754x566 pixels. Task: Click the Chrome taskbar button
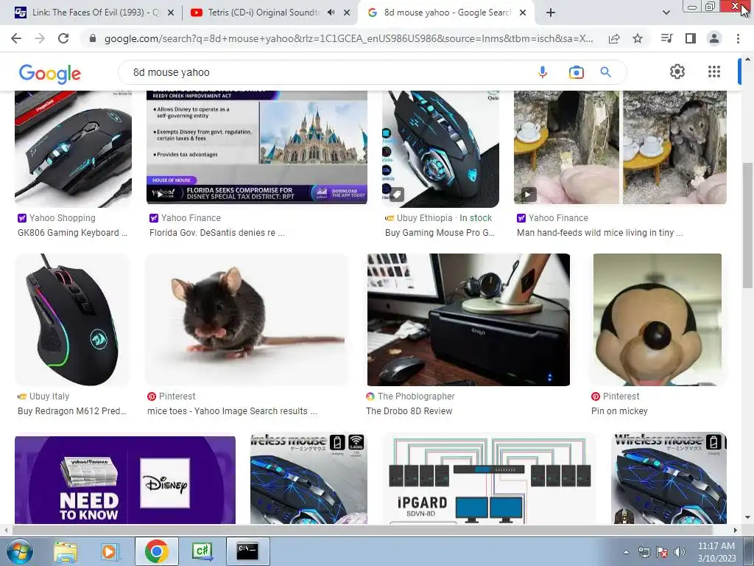coord(157,551)
